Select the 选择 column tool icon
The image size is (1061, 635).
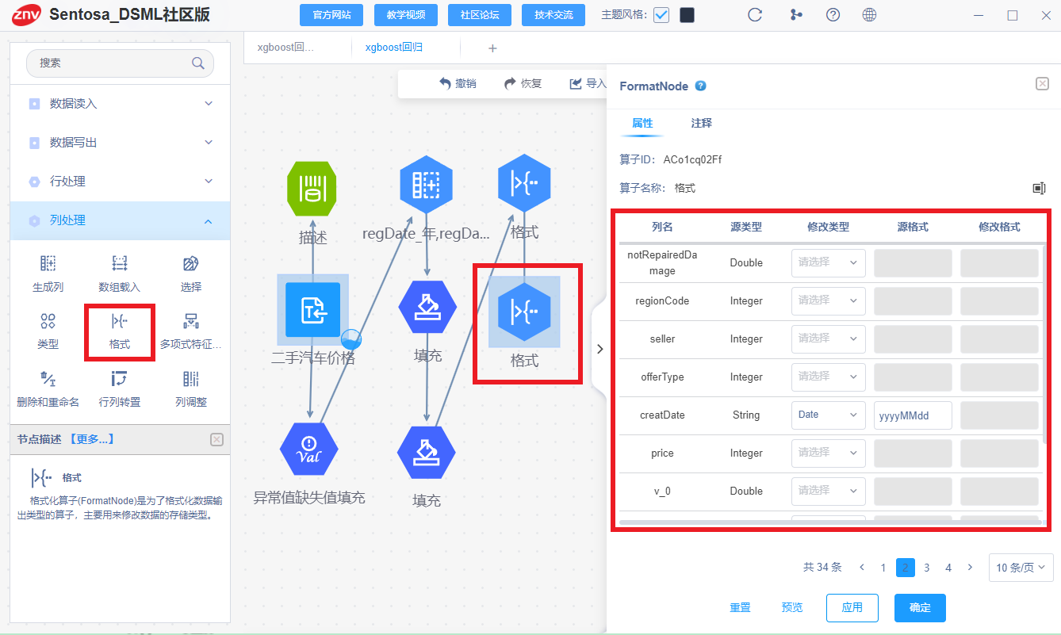click(x=191, y=264)
